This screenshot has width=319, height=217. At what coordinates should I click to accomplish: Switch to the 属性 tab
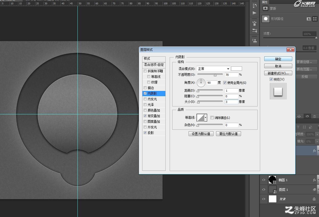pos(265,2)
